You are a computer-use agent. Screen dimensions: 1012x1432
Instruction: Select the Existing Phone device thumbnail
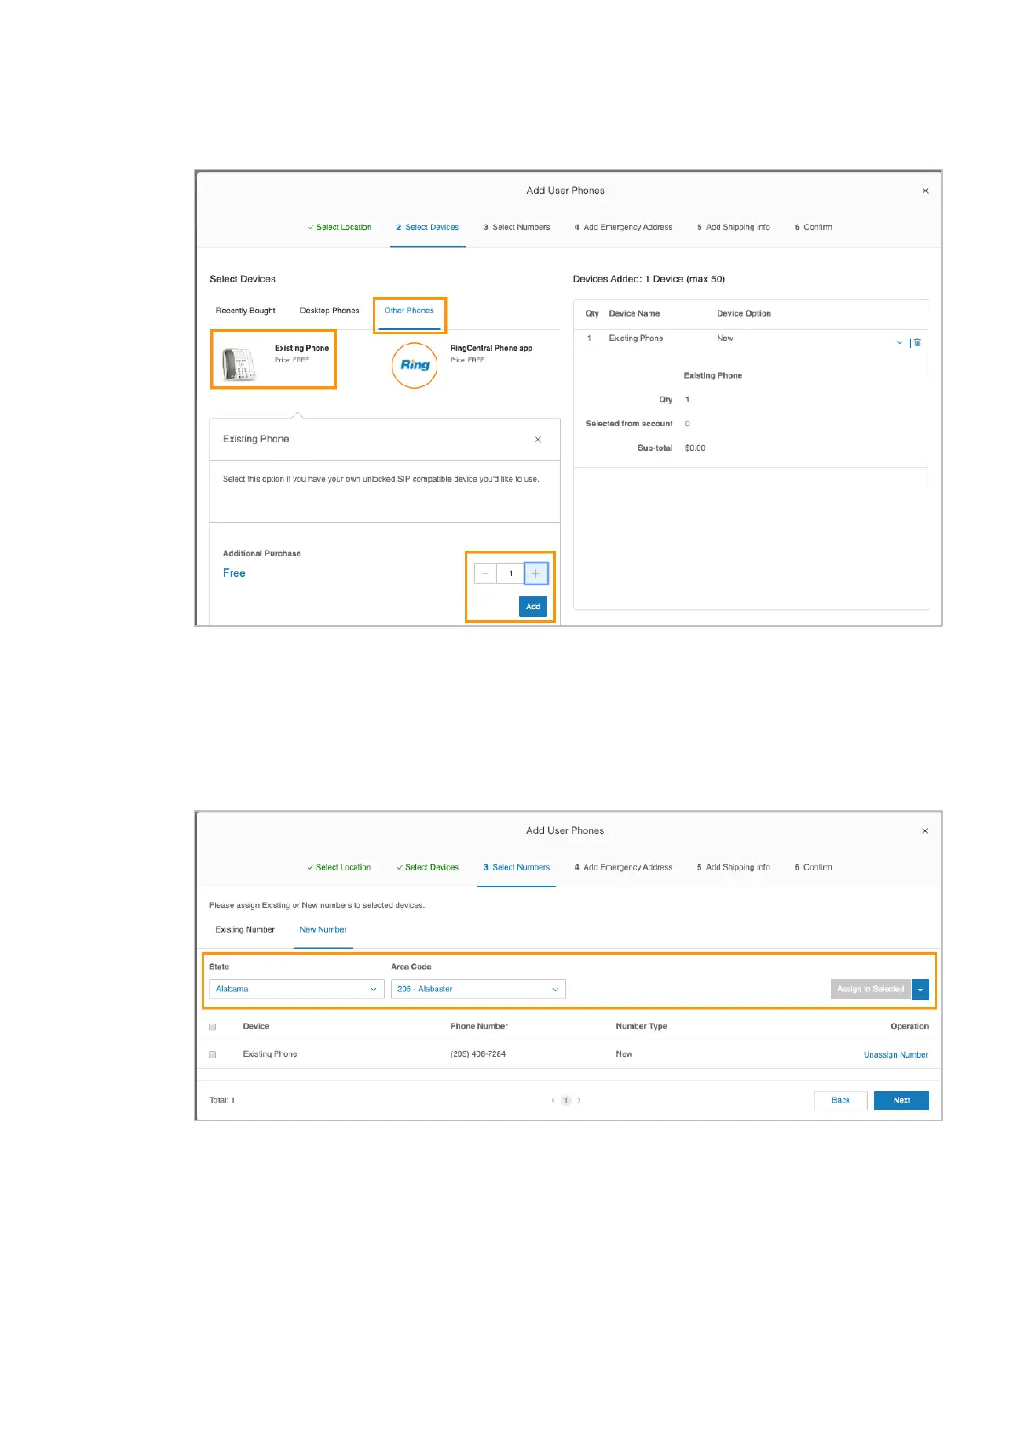[x=239, y=364]
